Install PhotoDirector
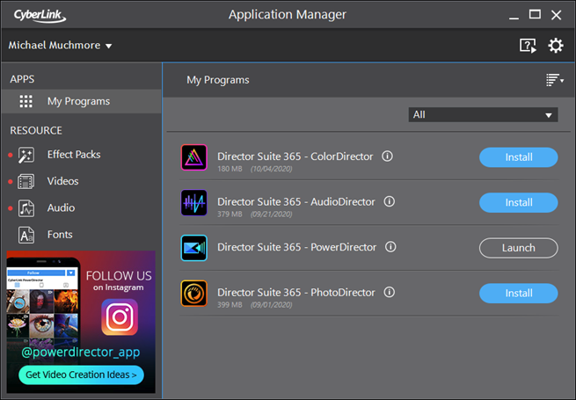Screen dimensions: 576x400 [518, 293]
